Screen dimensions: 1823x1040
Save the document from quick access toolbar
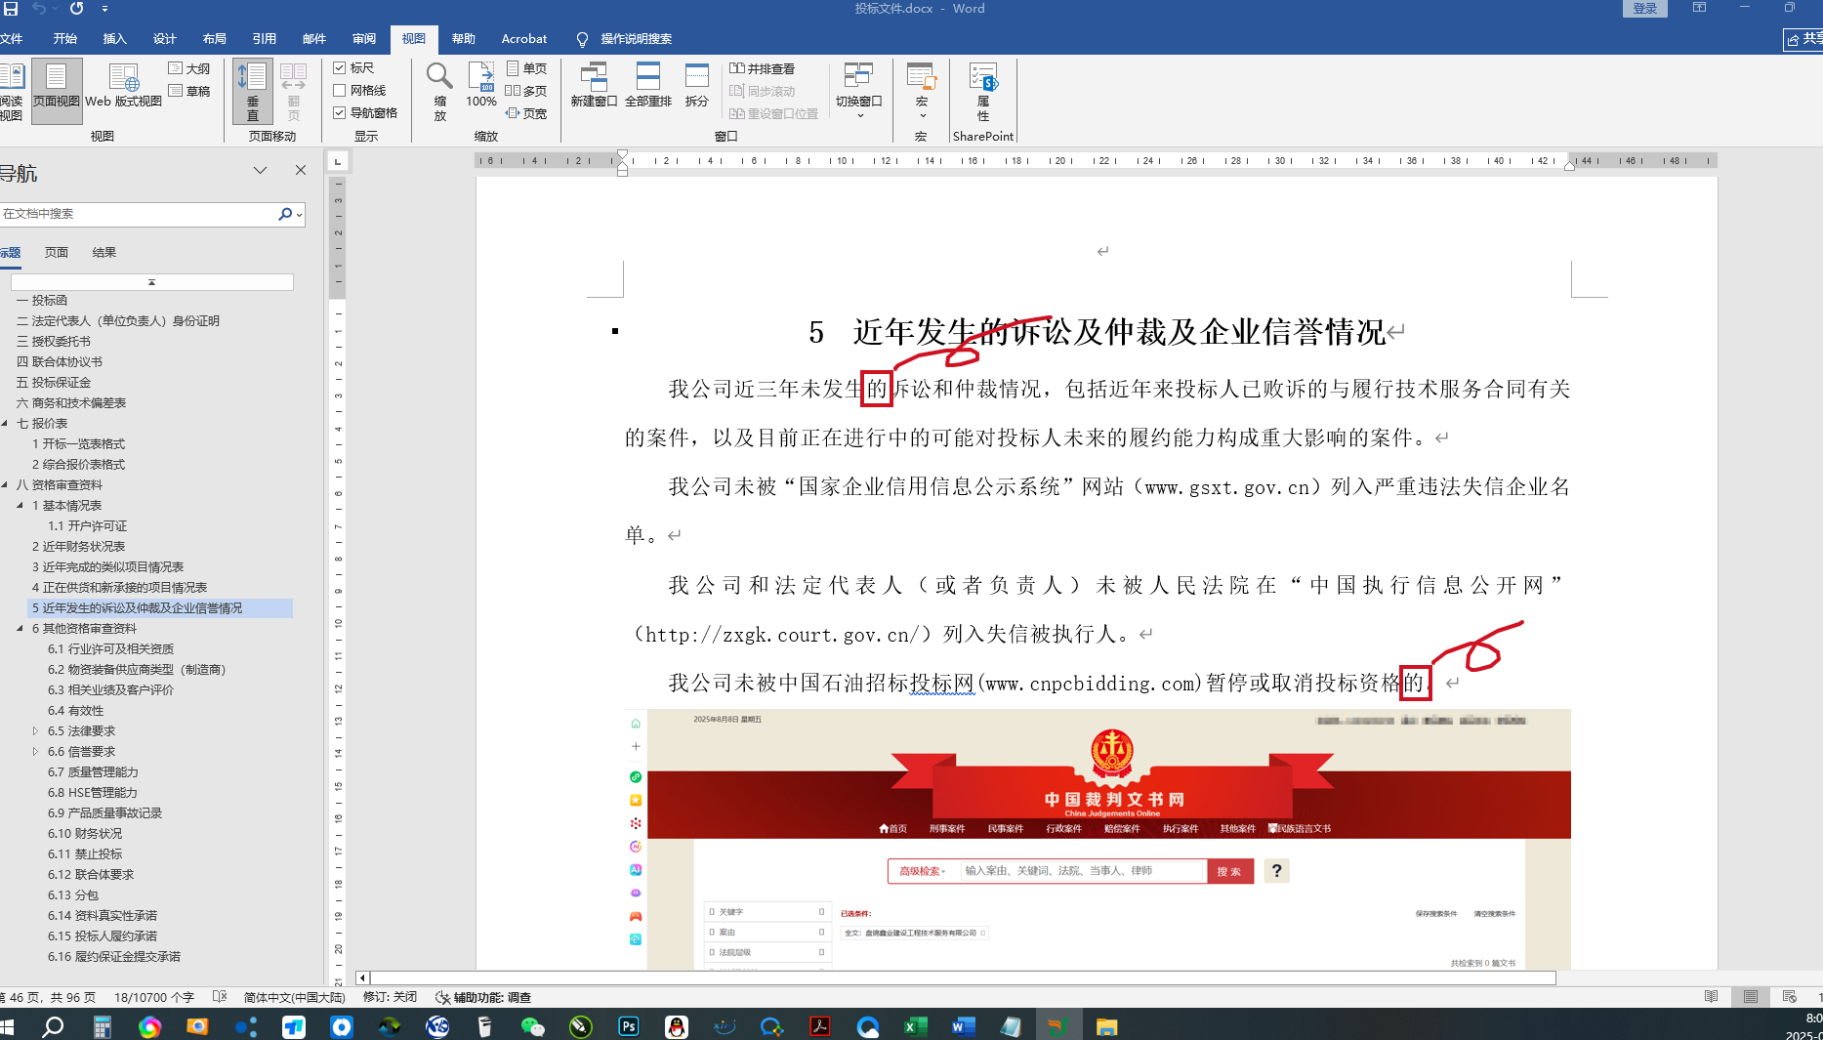(x=11, y=9)
